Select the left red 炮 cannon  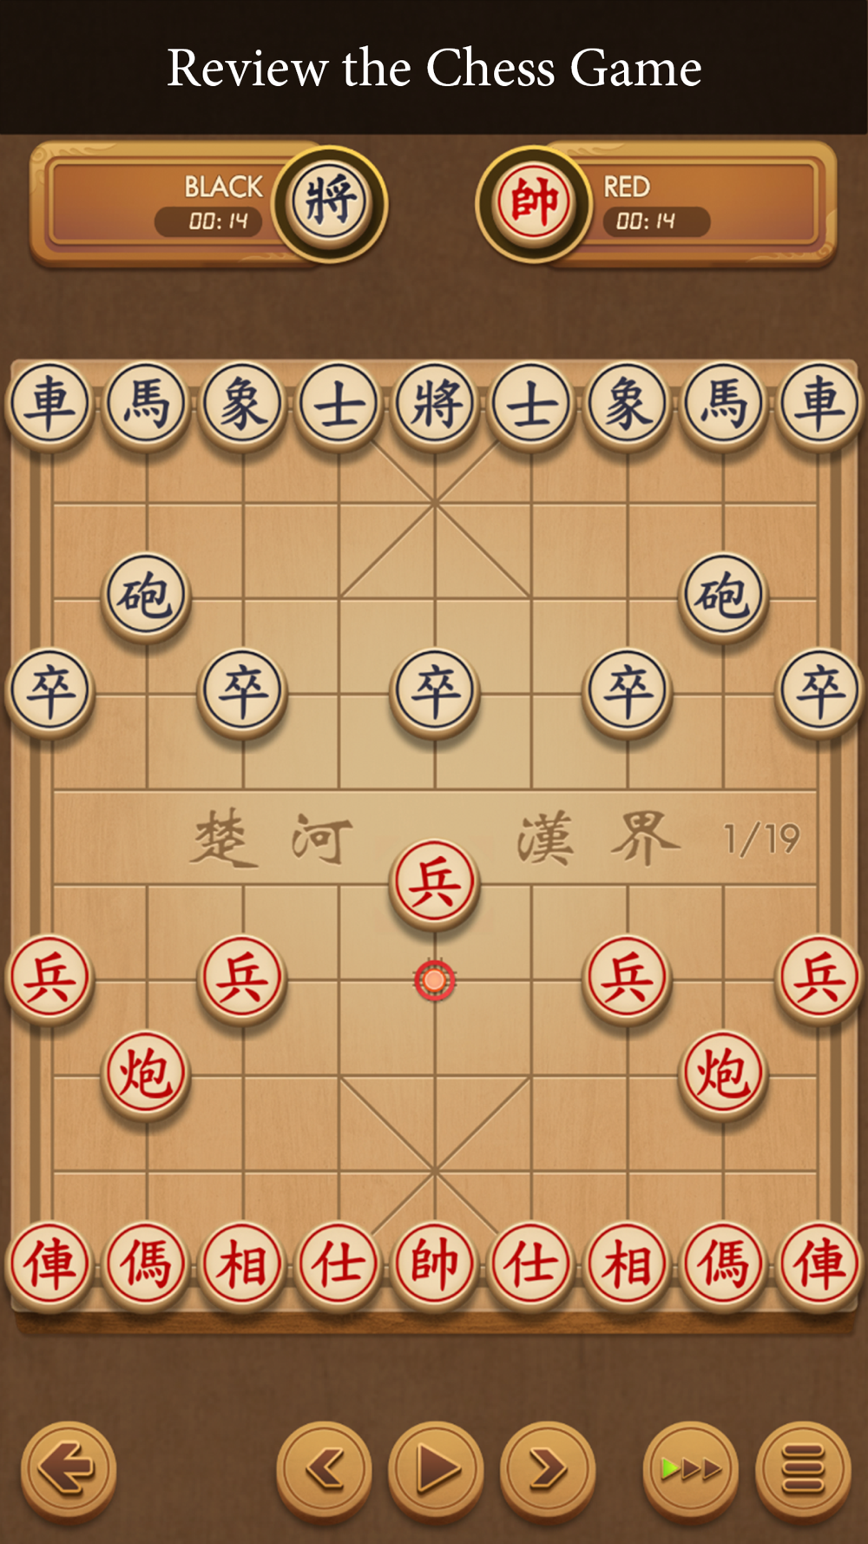(x=146, y=1075)
